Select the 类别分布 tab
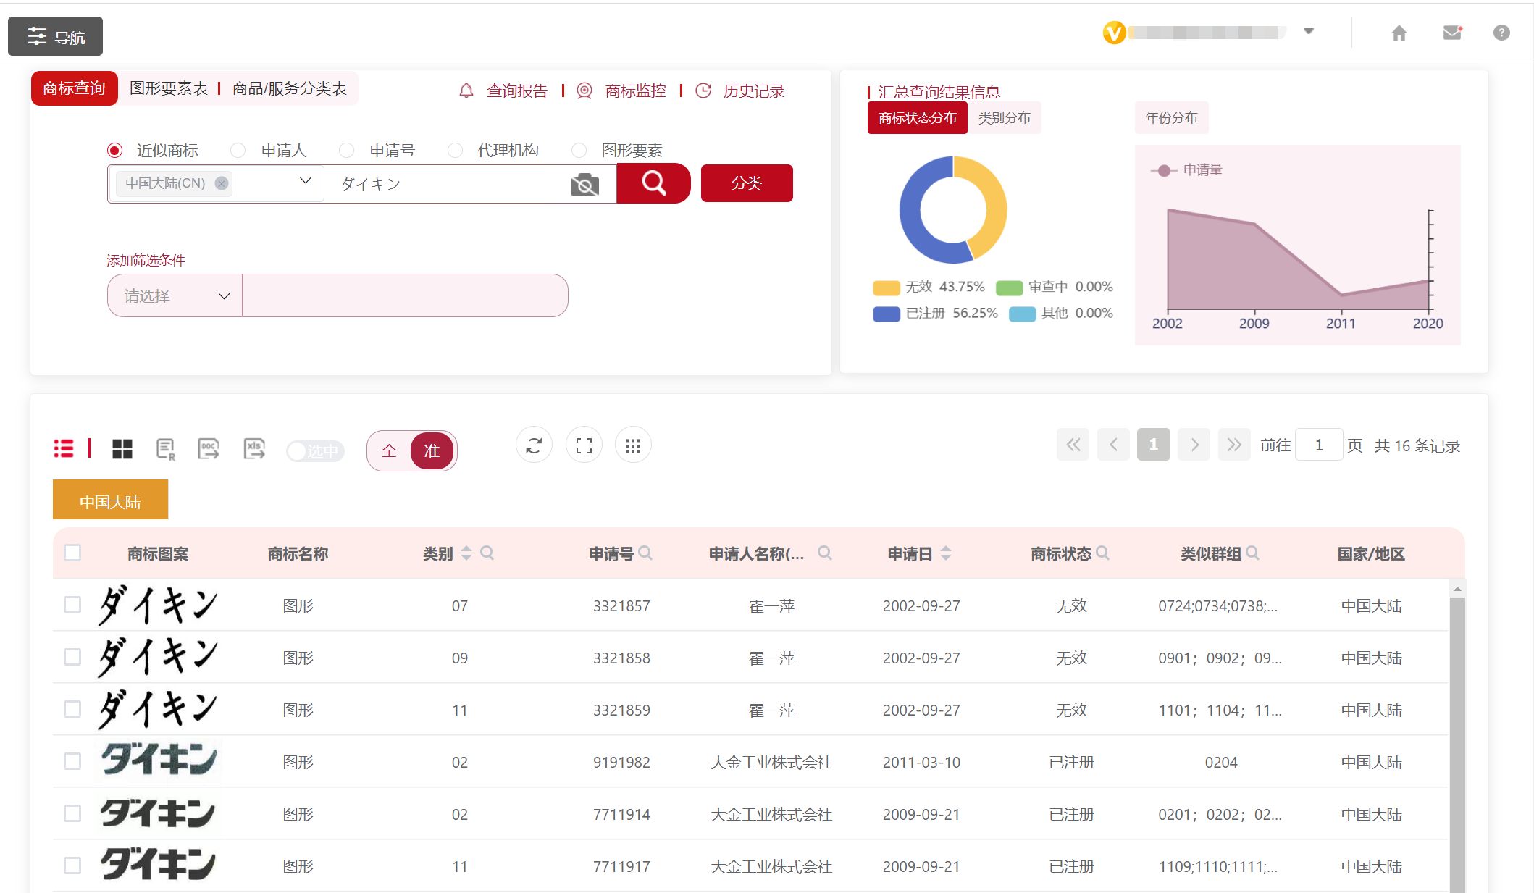The image size is (1534, 893). (x=1005, y=117)
